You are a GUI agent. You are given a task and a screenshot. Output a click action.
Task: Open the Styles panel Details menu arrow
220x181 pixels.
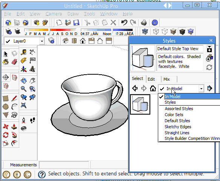click(x=210, y=89)
